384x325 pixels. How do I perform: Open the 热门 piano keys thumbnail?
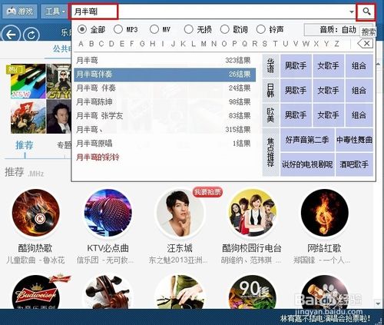(28, 81)
